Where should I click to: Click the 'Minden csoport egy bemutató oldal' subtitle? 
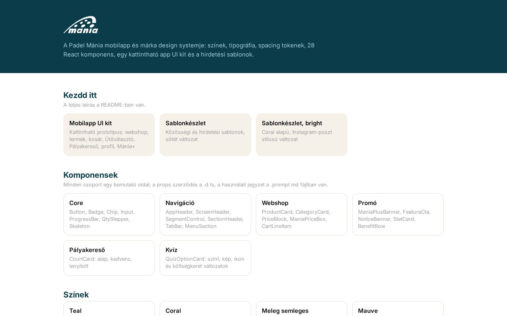click(x=196, y=185)
